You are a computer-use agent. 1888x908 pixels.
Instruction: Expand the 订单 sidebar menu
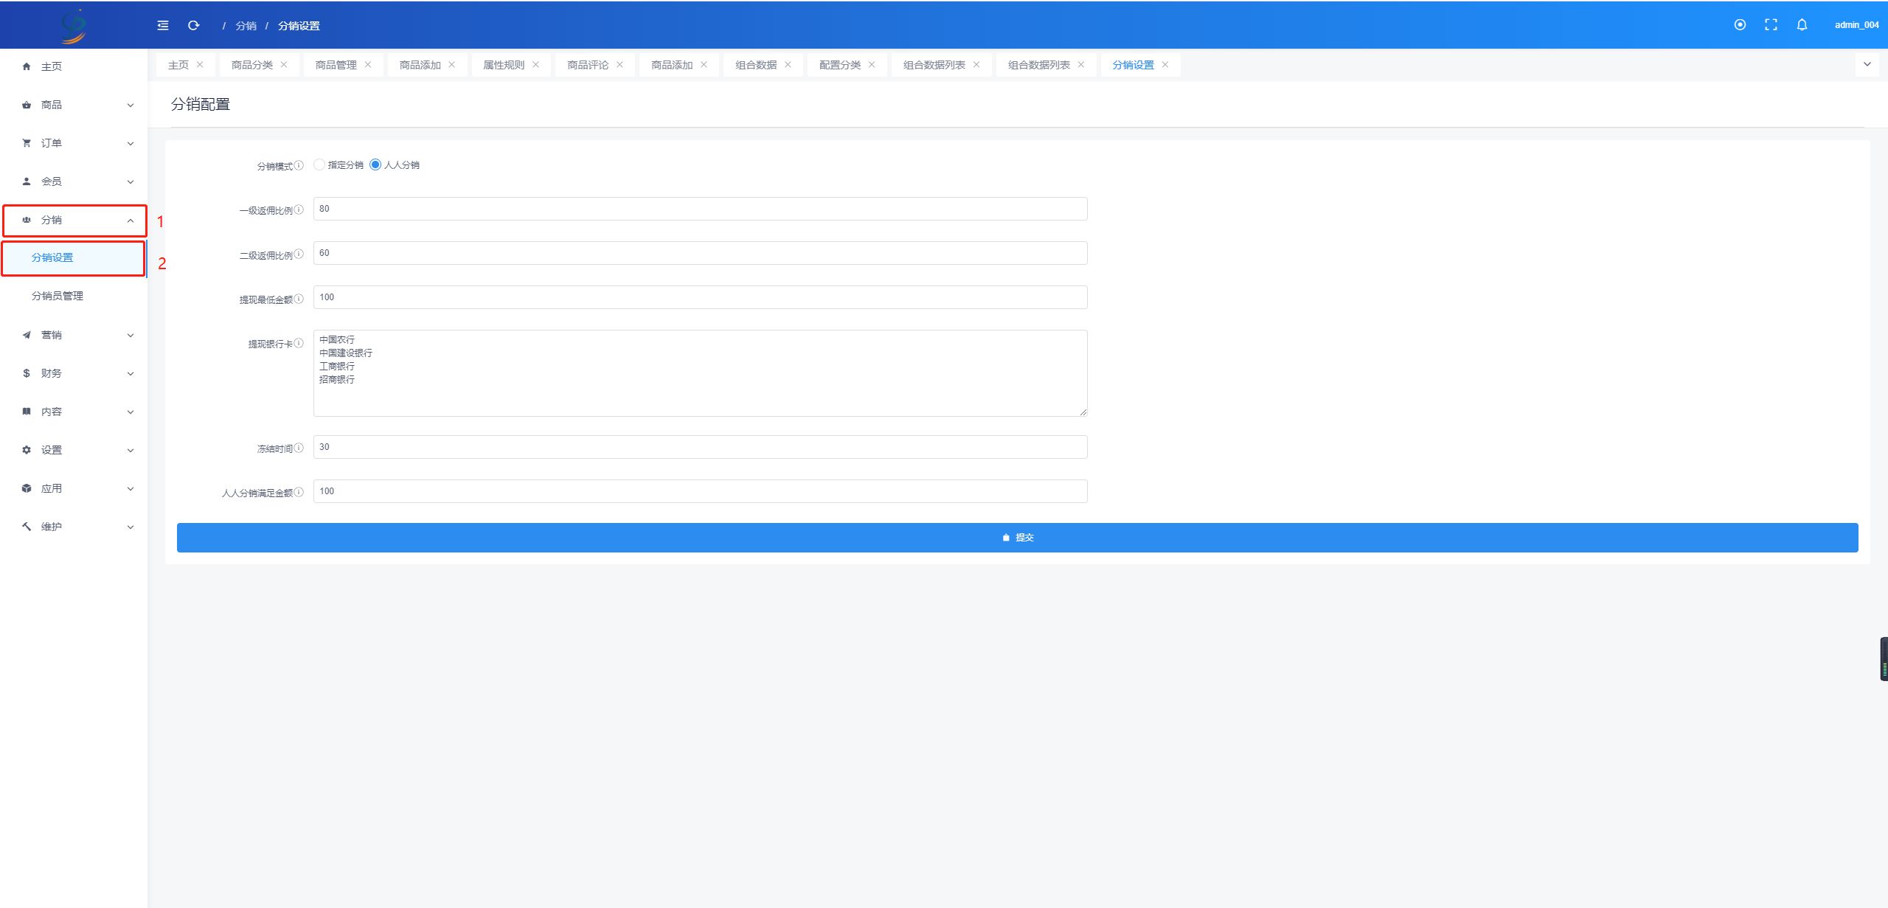coord(74,143)
